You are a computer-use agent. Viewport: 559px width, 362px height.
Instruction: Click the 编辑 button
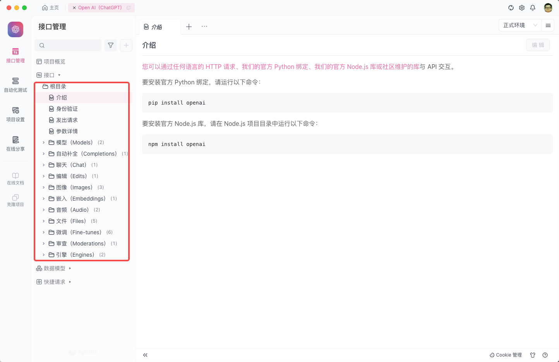(538, 45)
